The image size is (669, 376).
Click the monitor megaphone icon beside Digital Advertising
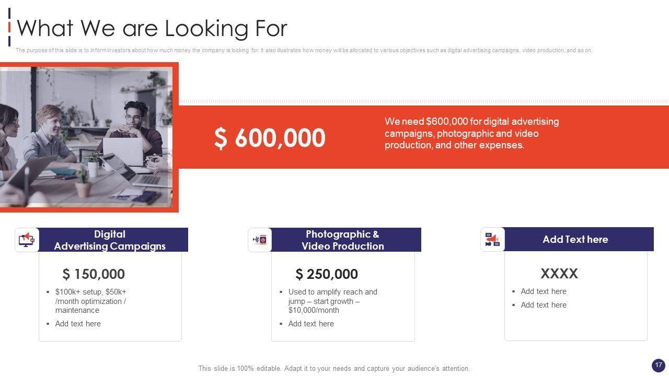(x=27, y=240)
